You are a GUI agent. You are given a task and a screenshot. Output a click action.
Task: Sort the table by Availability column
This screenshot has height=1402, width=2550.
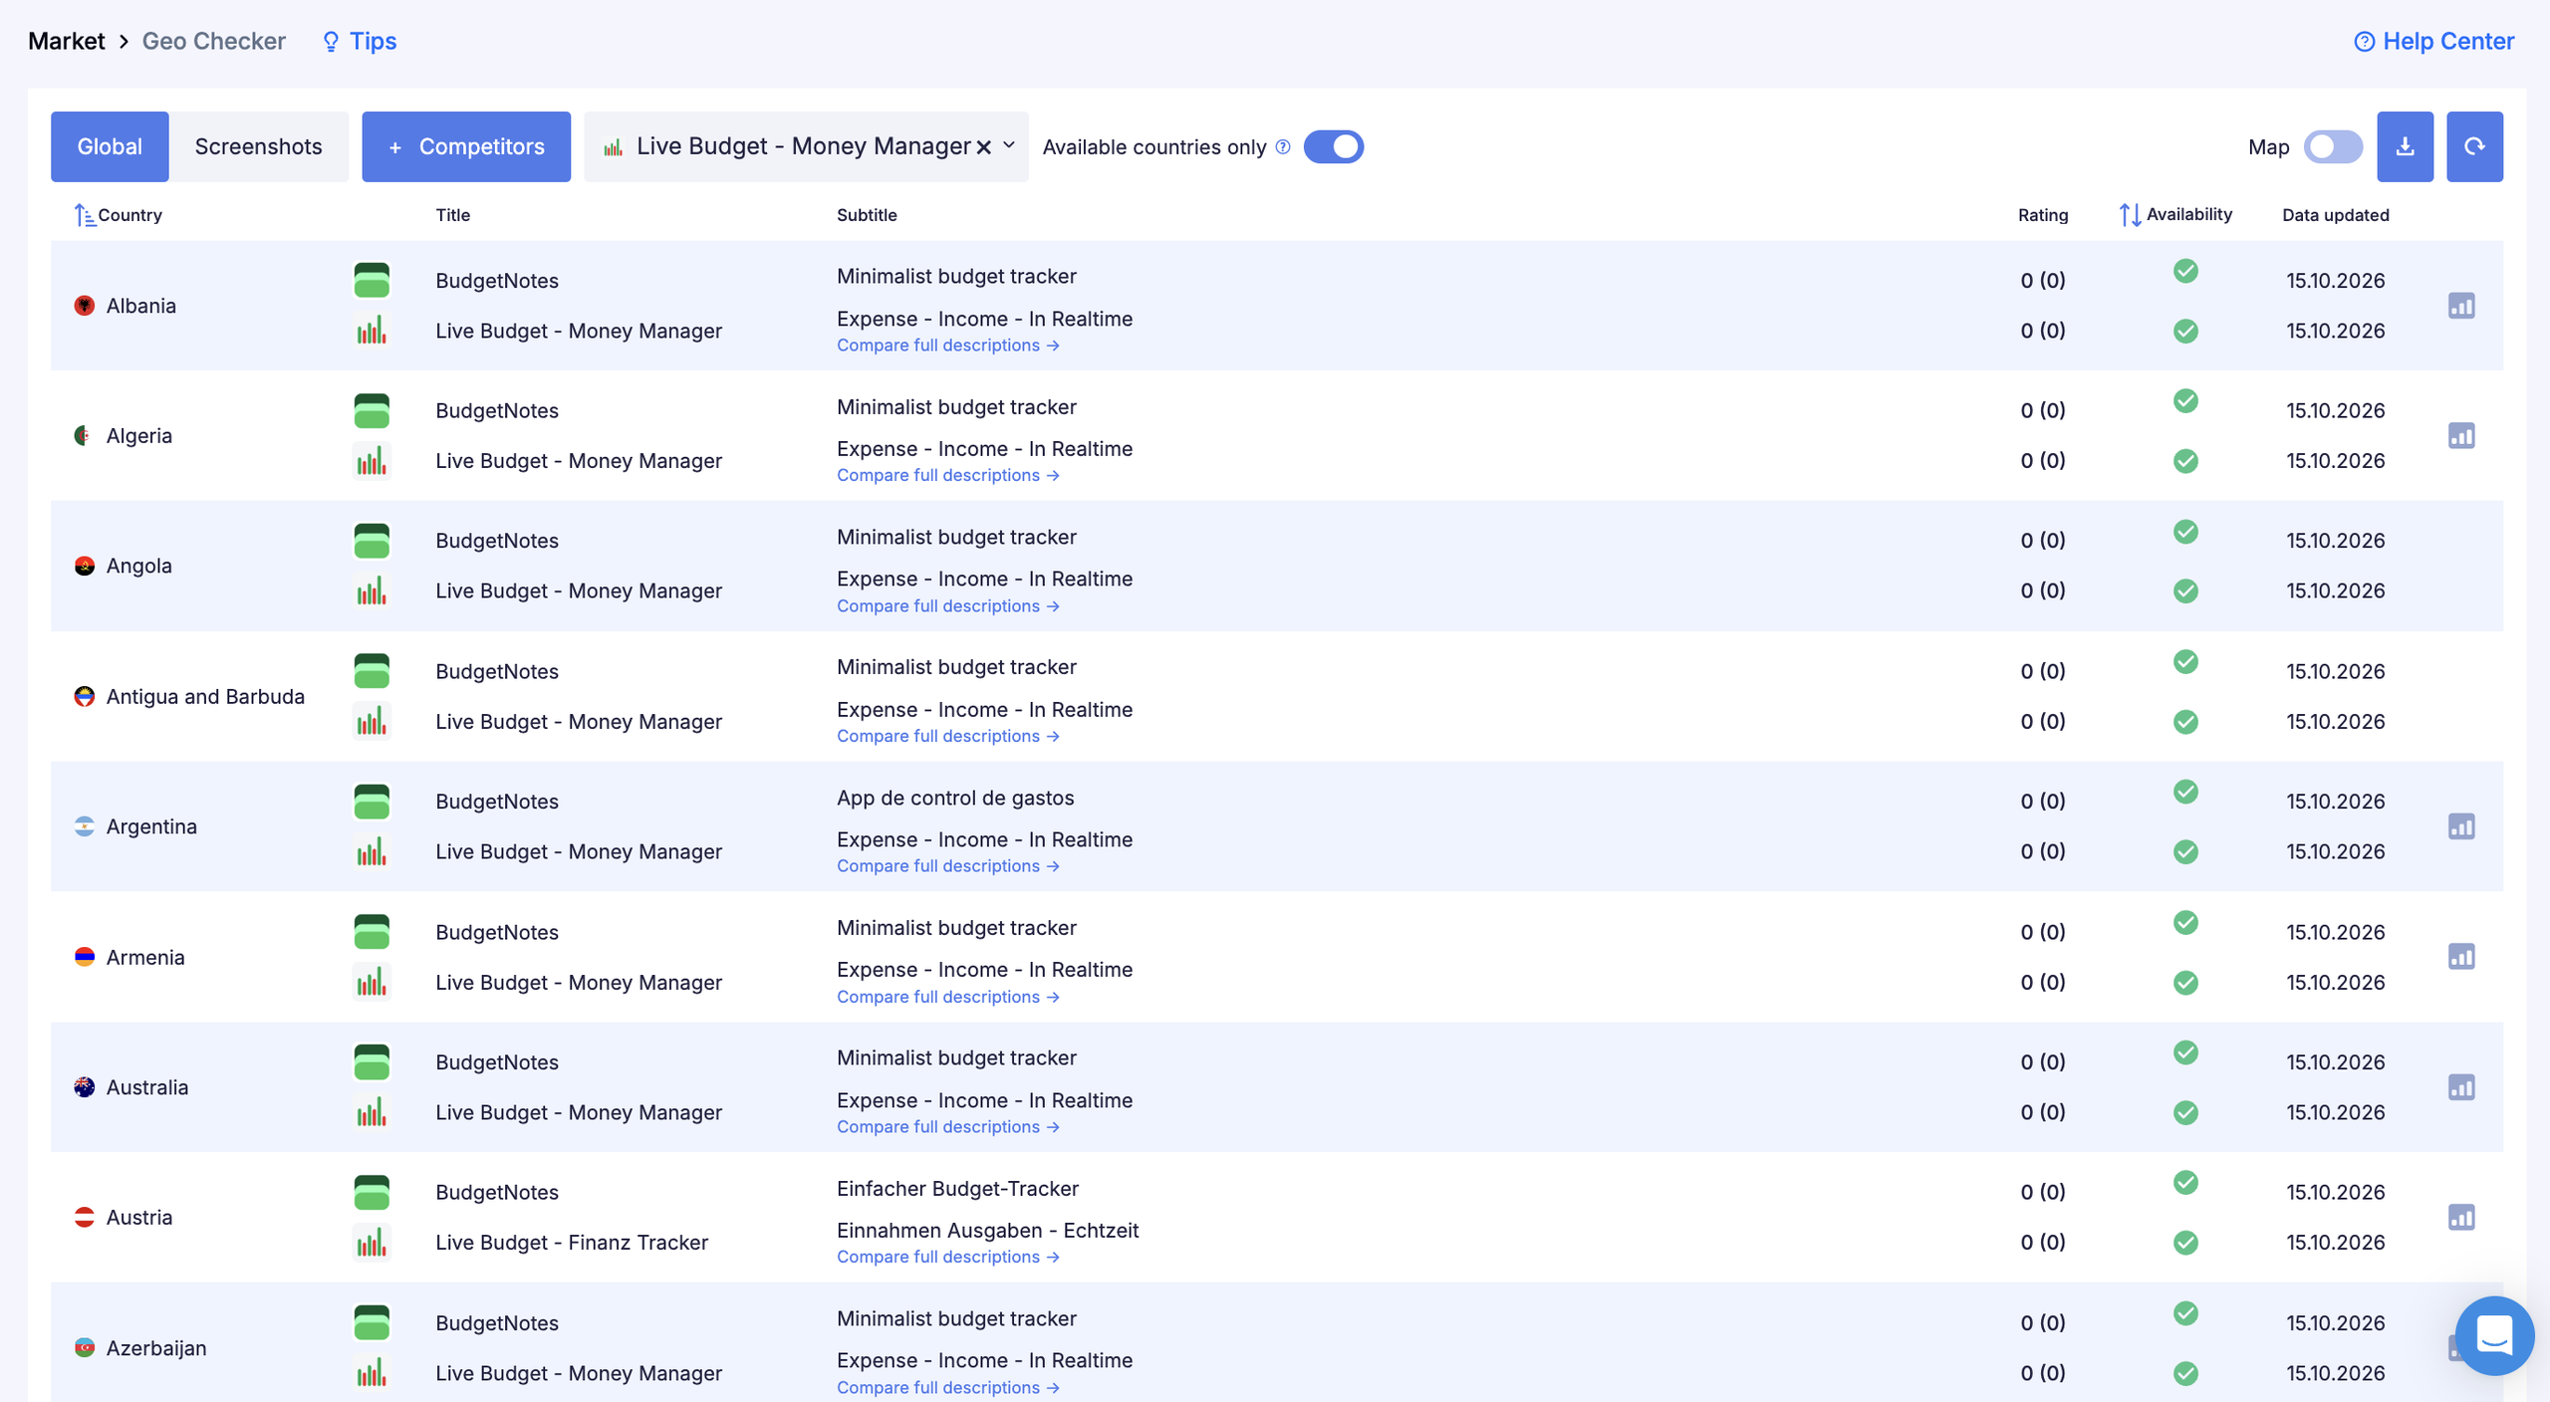(x=2175, y=215)
